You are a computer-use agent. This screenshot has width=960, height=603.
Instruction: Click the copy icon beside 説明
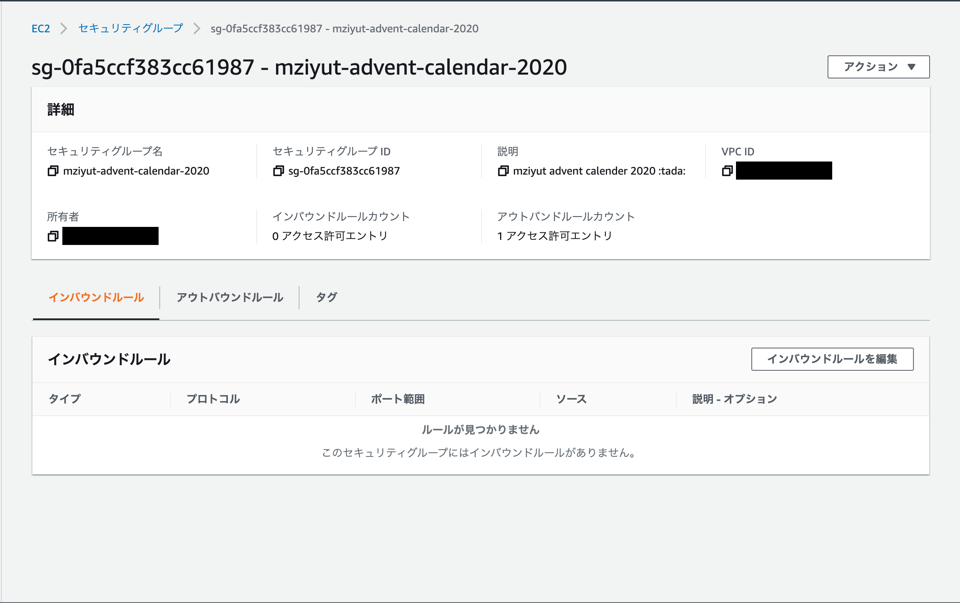point(503,170)
